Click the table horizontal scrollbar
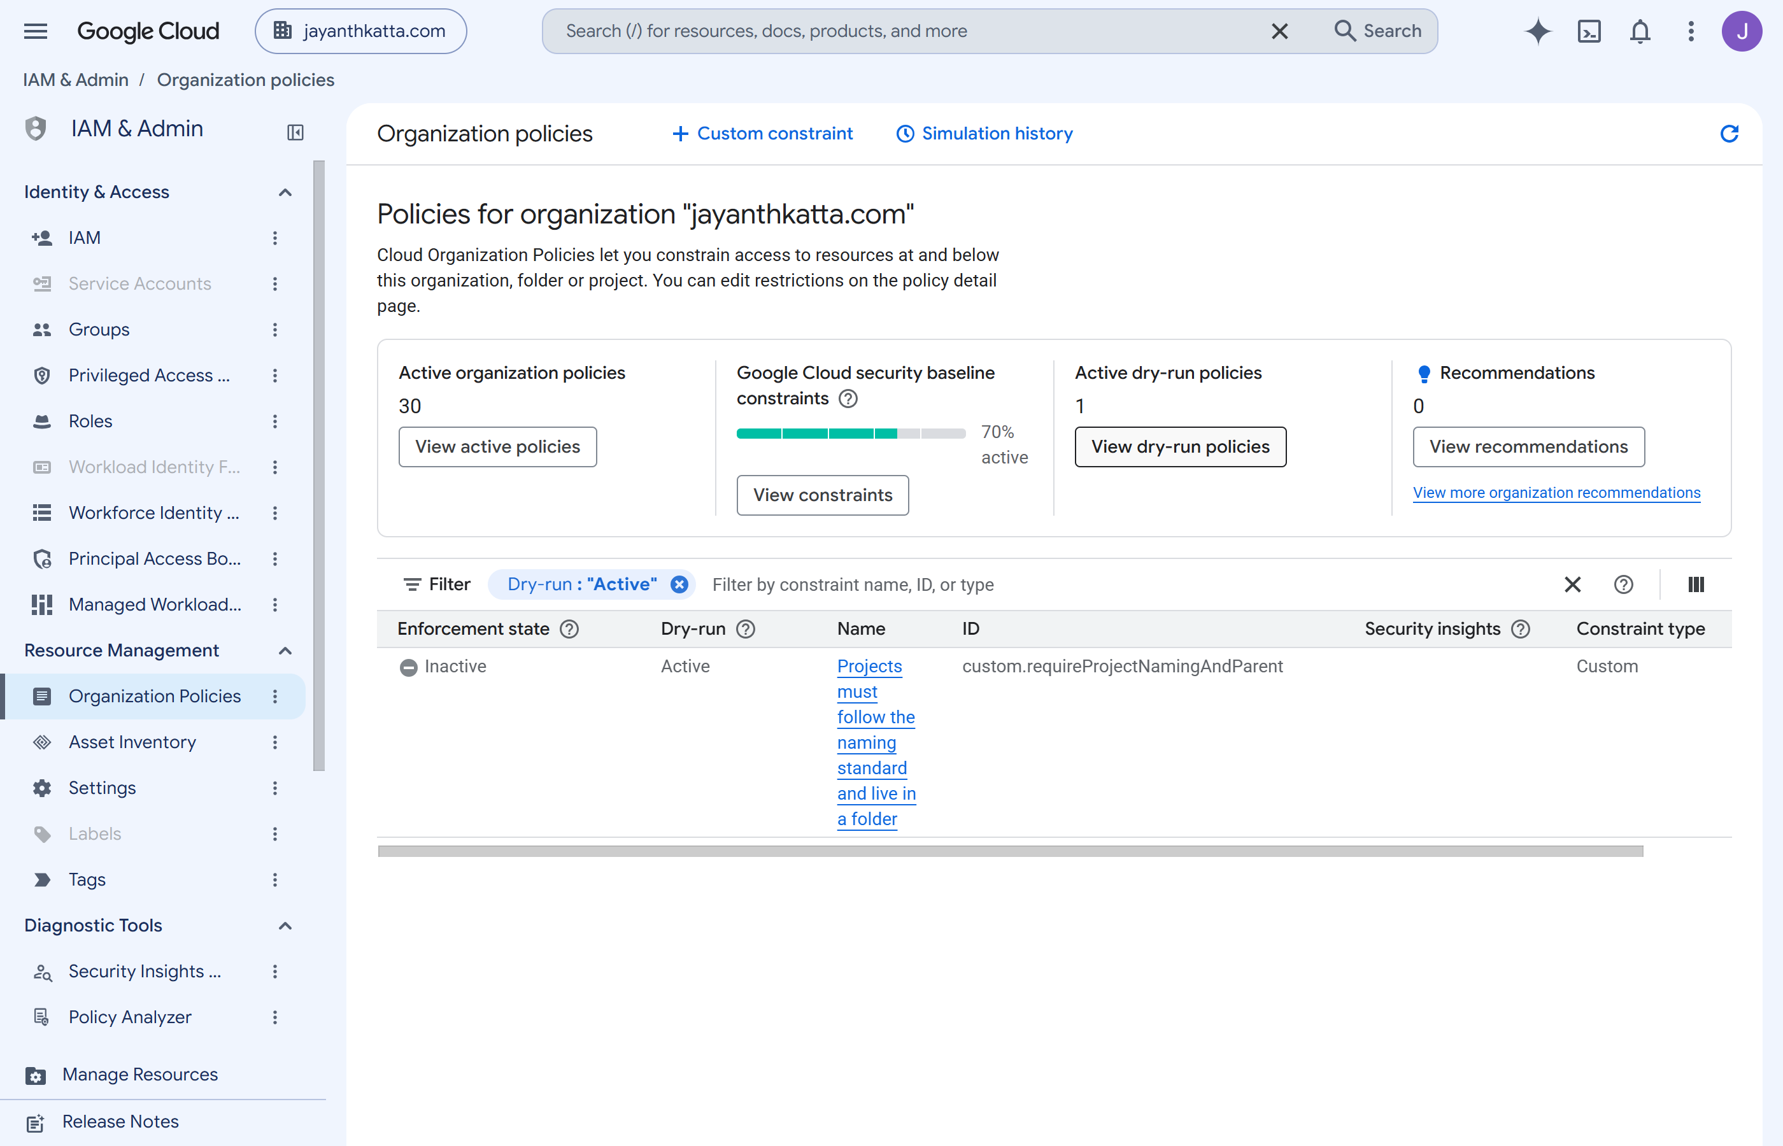Viewport: 1783px width, 1146px height. click(x=1010, y=851)
